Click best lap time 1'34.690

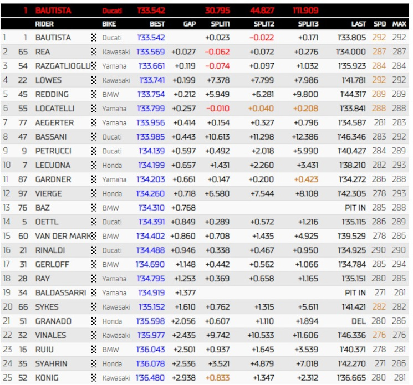(x=150, y=264)
